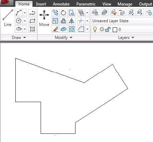The image size is (153, 142).
Task: Switch to the Parametric tab
Action: (x=86, y=4)
